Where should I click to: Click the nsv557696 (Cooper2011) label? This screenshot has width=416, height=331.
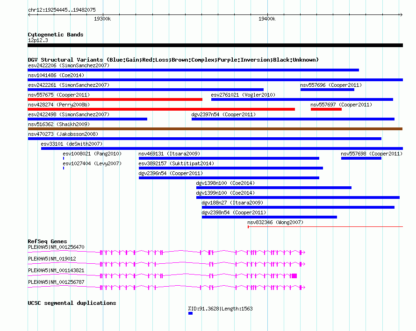331,85
